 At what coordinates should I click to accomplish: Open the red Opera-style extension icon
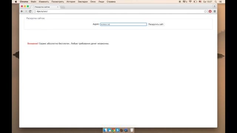[x=210, y=11]
